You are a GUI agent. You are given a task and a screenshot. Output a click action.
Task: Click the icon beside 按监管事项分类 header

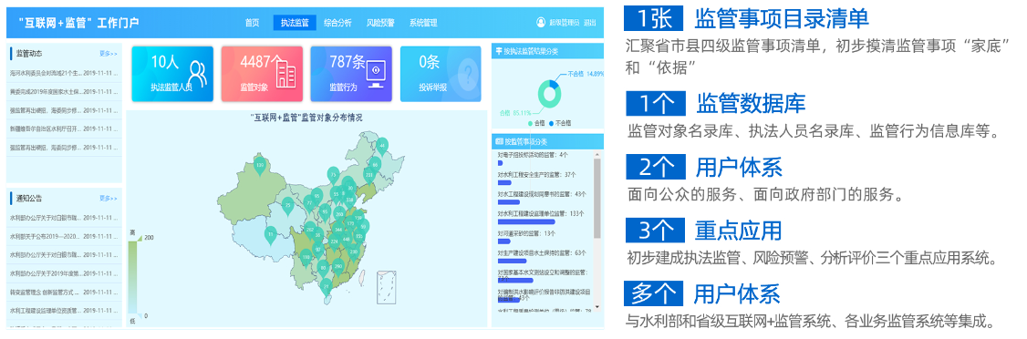pyautogui.click(x=498, y=141)
